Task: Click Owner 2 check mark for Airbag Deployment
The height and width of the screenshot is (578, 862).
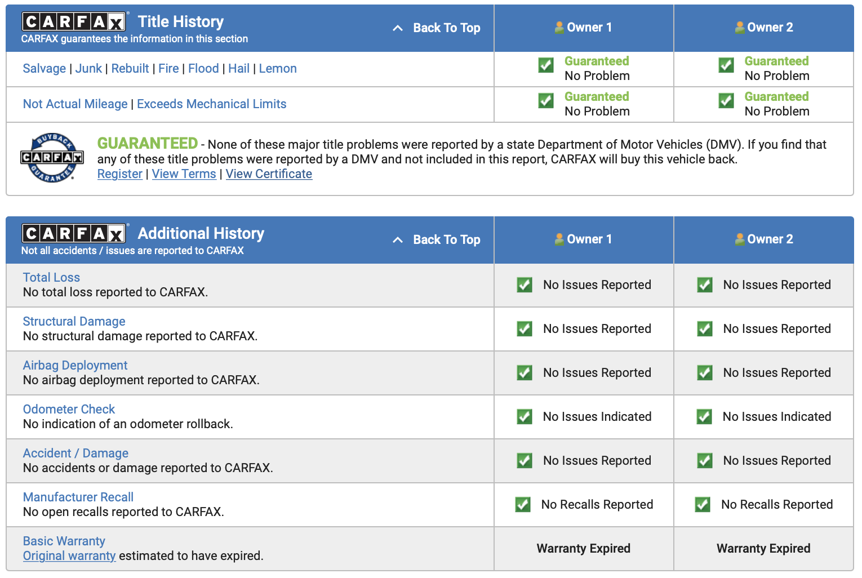Action: pyautogui.click(x=705, y=372)
